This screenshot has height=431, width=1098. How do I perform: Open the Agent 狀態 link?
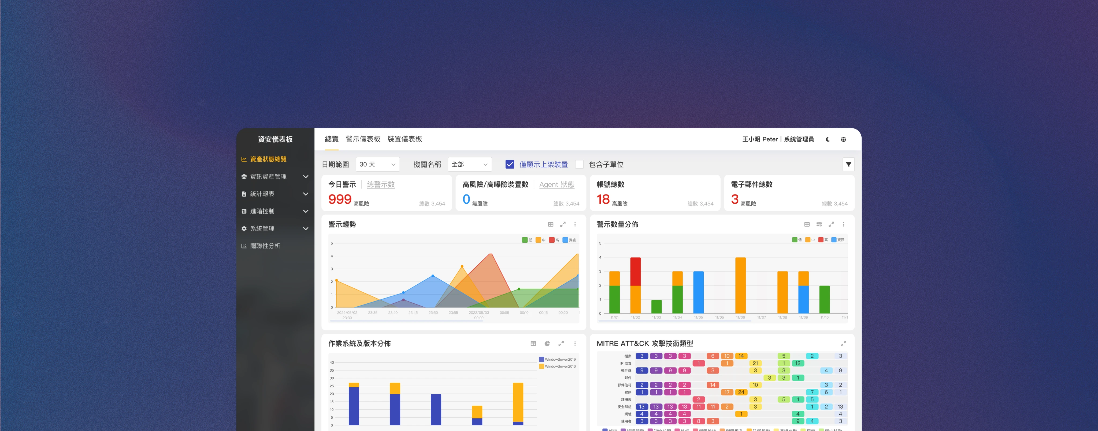click(x=556, y=184)
